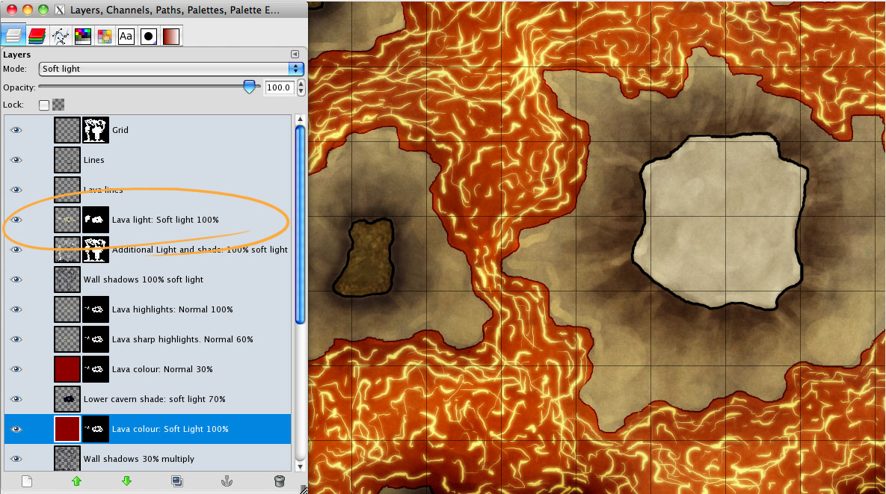Open the Brushes dialog tab icon
The height and width of the screenshot is (494, 886).
(147, 35)
